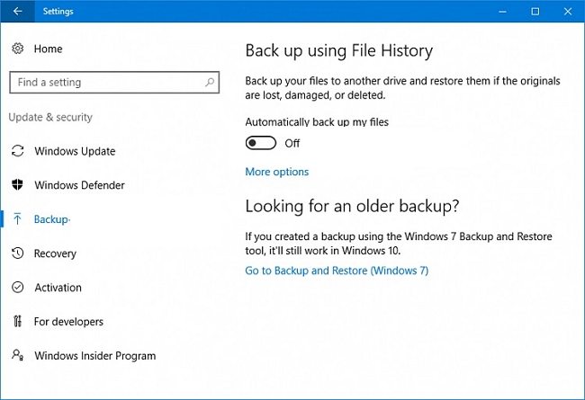Image resolution: width=585 pixels, height=400 pixels.
Task: Click the Recovery history clock icon
Action: (x=17, y=253)
